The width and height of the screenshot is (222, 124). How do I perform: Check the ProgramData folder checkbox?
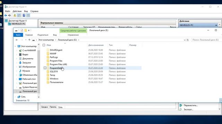[45, 68]
